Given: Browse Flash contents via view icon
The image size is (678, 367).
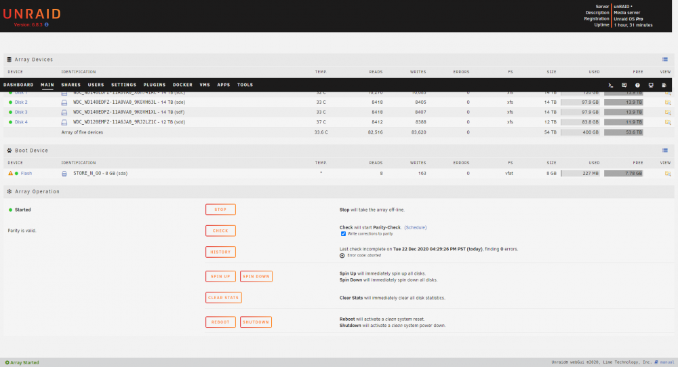Looking at the screenshot, I should tap(668, 174).
